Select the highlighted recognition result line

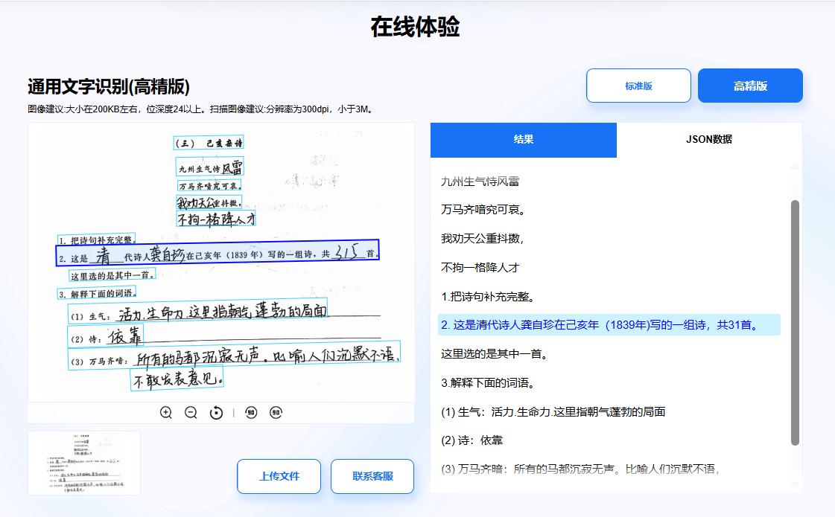[606, 325]
